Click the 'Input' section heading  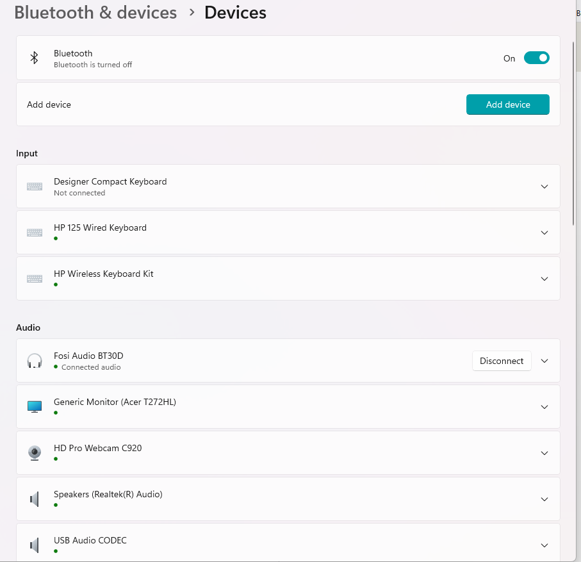(27, 153)
